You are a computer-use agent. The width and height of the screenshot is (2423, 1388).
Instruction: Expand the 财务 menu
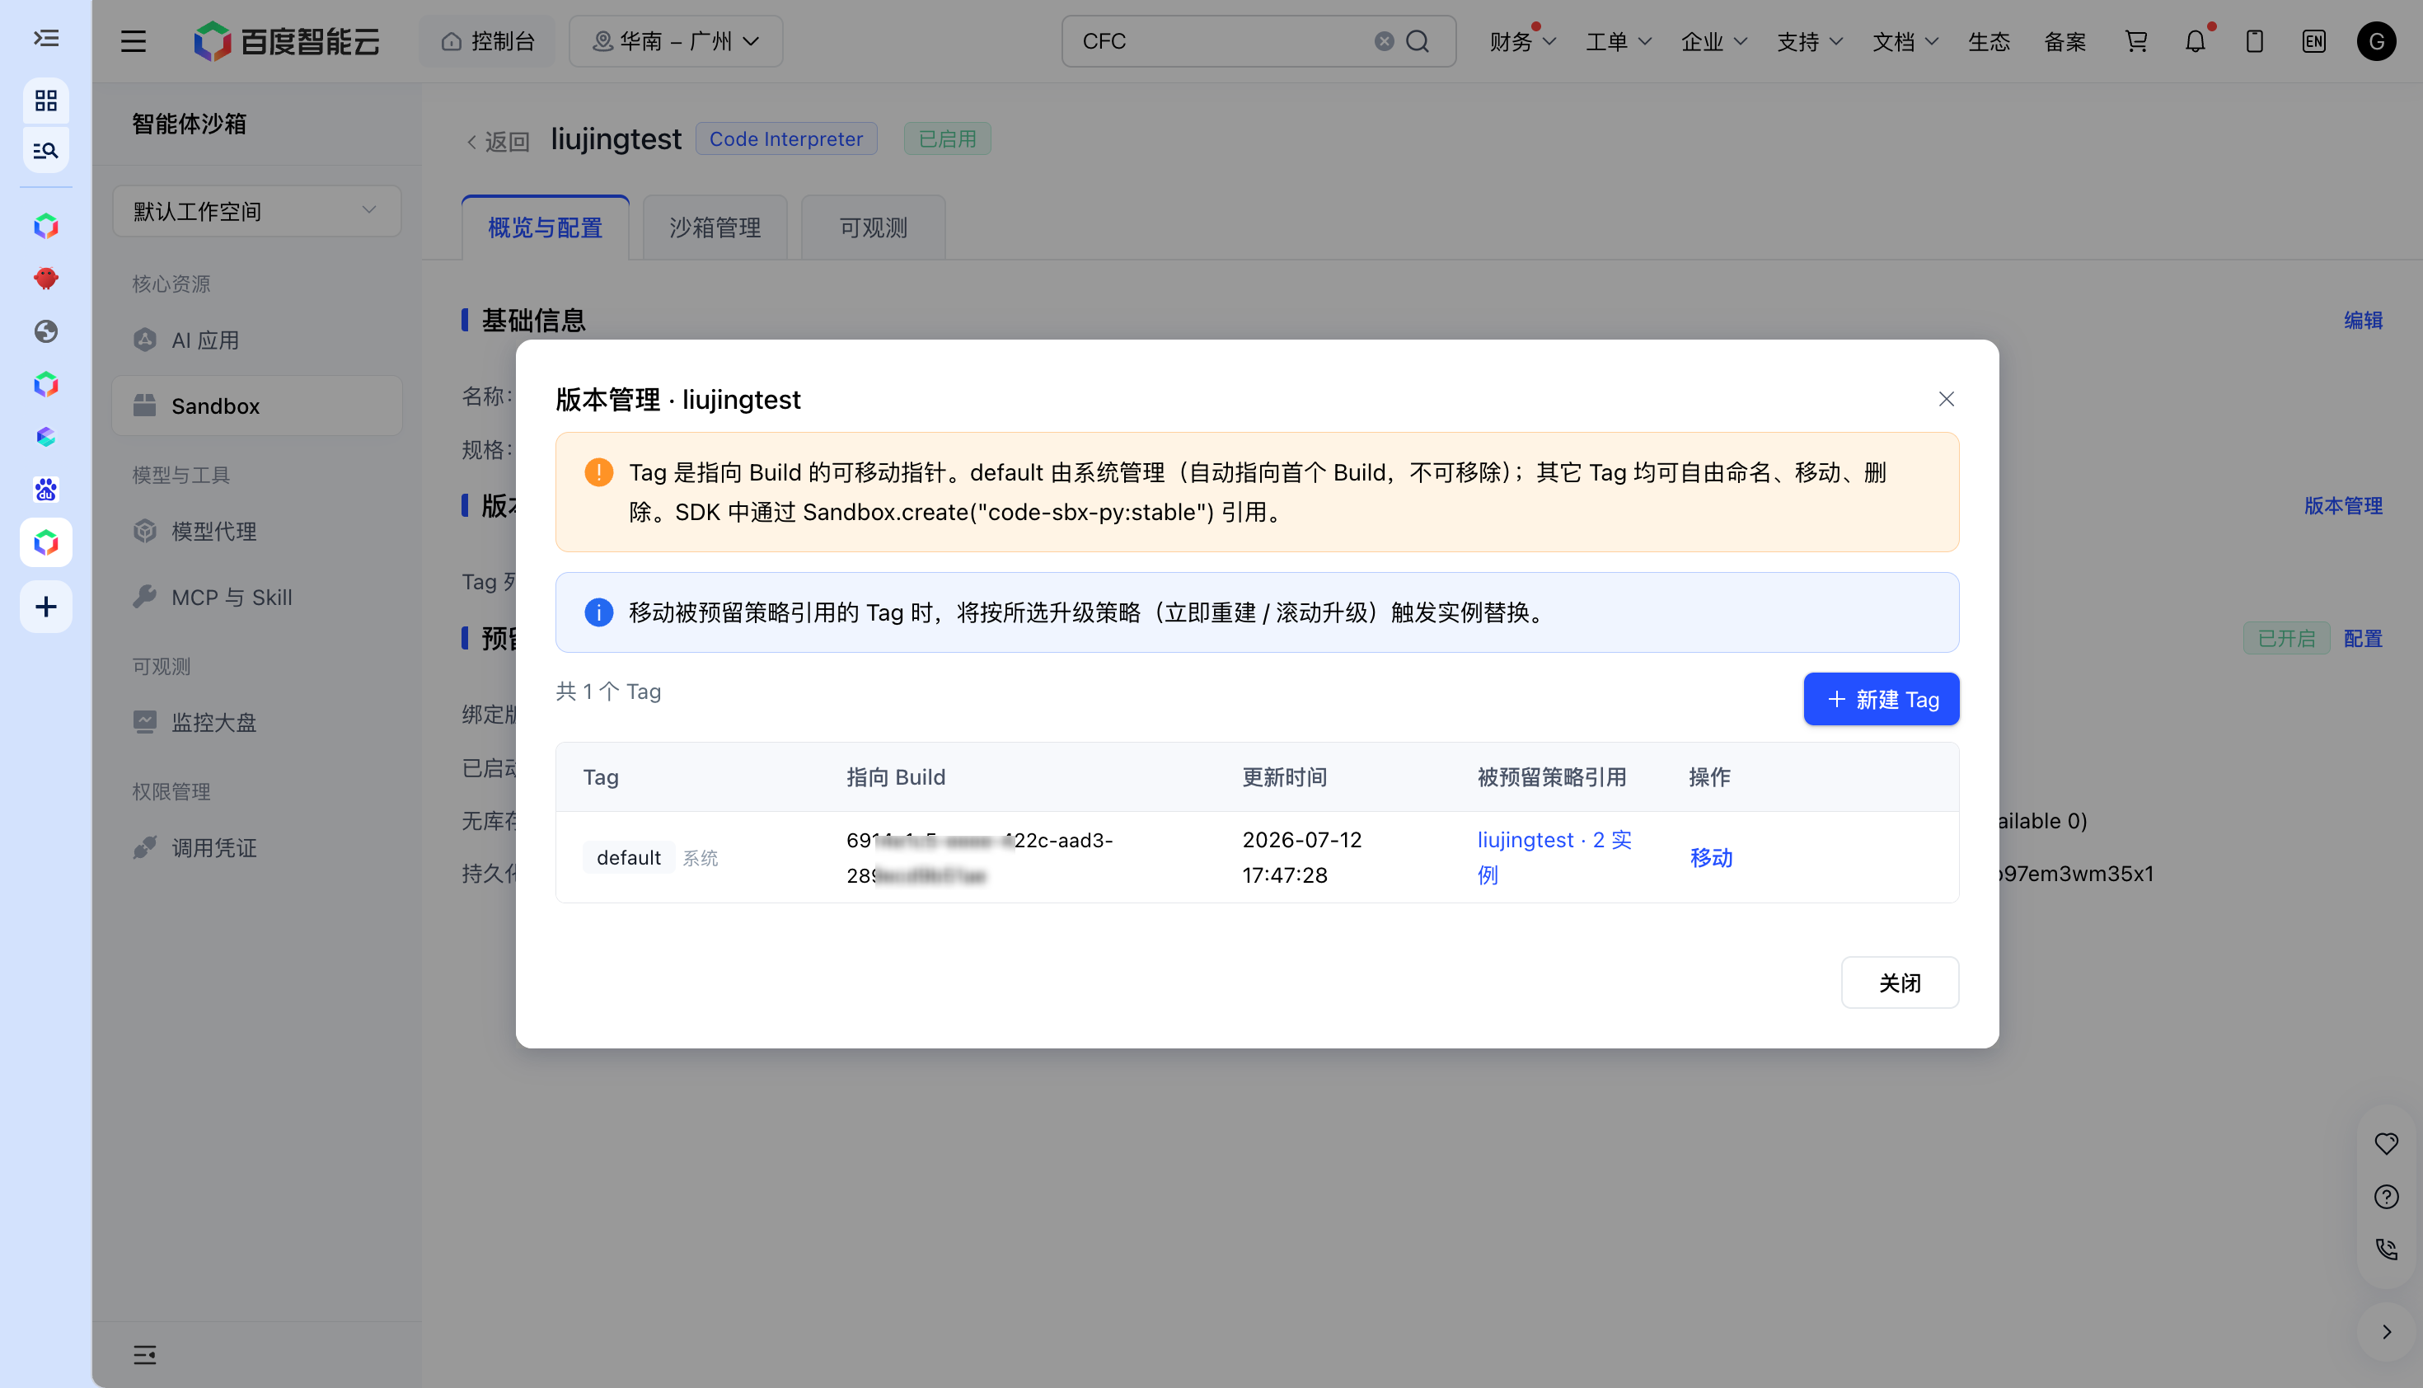[x=1522, y=41]
